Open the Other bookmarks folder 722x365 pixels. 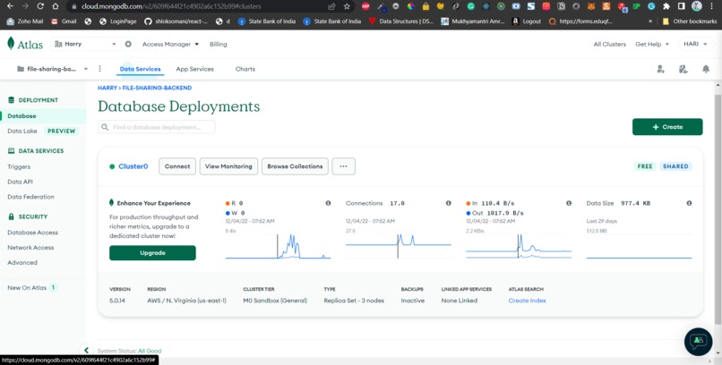pos(690,21)
